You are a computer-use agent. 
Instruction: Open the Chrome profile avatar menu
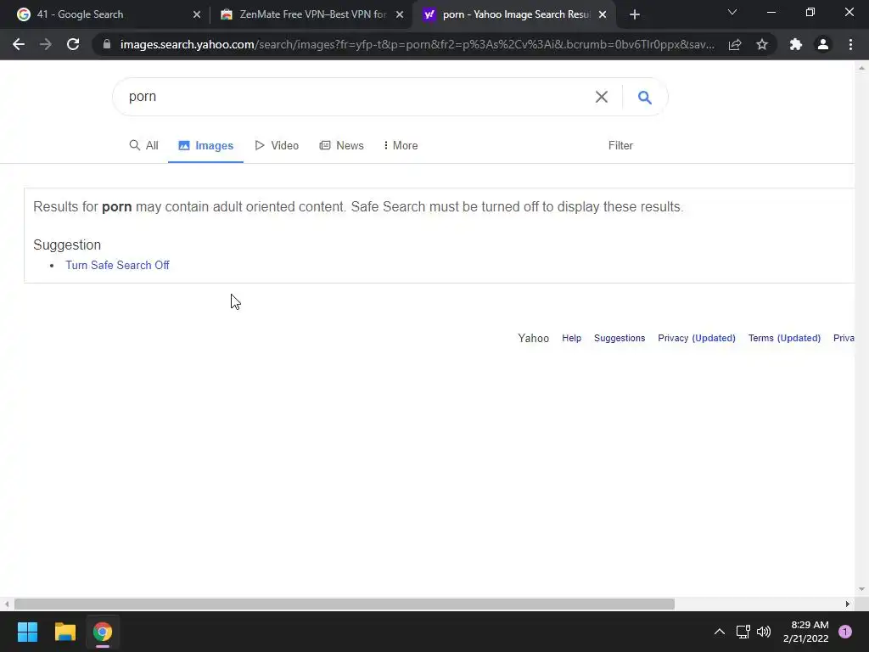click(x=823, y=44)
